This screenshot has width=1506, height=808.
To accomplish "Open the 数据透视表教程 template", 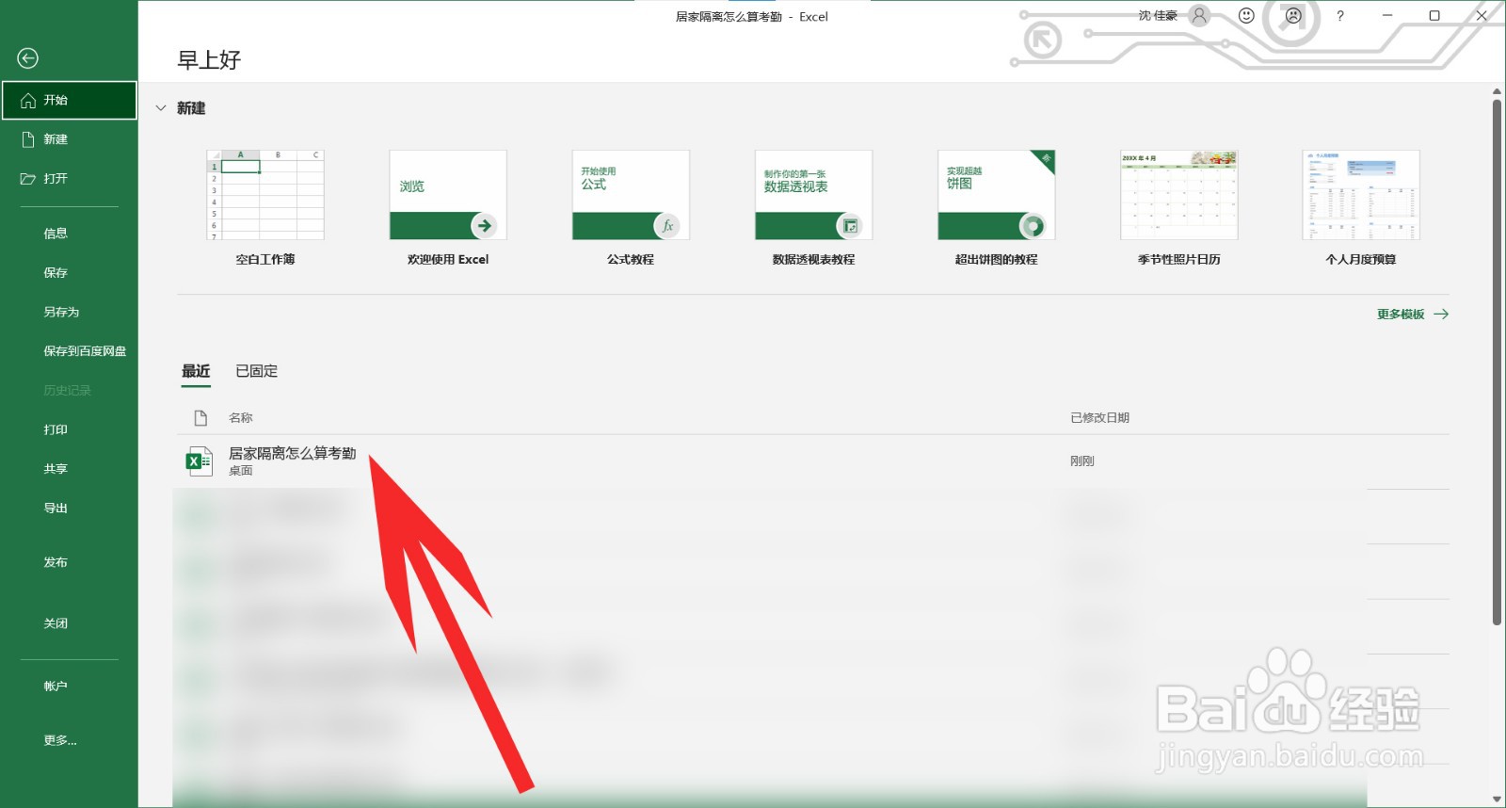I will click(813, 208).
